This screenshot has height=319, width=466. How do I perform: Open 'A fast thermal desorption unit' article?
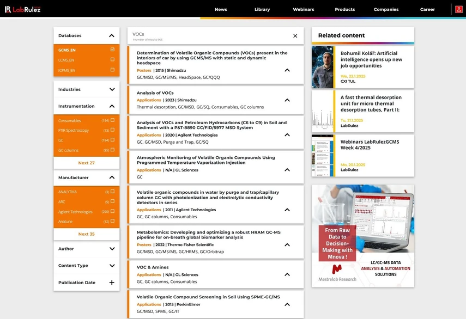371,103
